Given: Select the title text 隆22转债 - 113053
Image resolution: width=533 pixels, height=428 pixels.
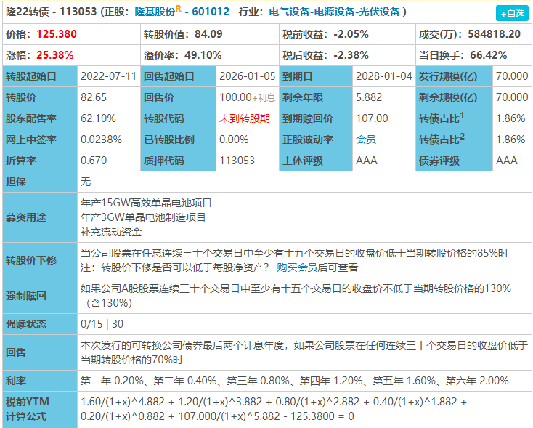Looking at the screenshot, I should click(52, 12).
